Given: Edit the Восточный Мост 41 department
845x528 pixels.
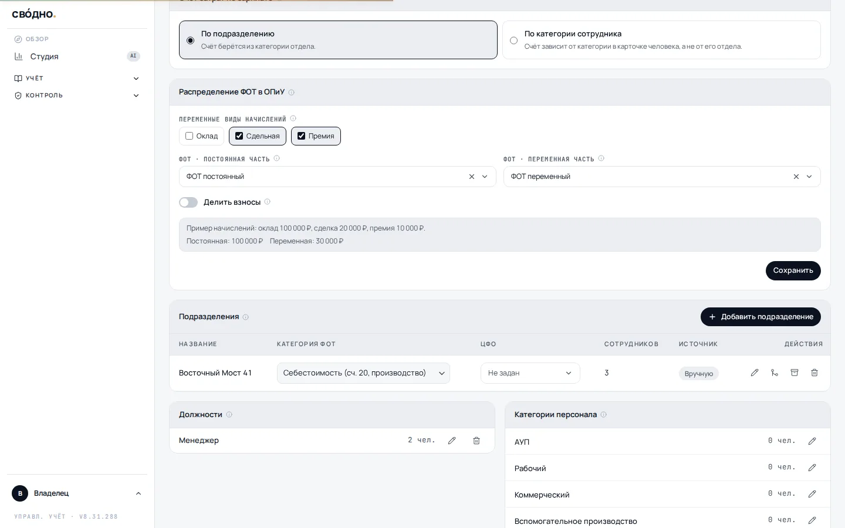Looking at the screenshot, I should pyautogui.click(x=755, y=373).
